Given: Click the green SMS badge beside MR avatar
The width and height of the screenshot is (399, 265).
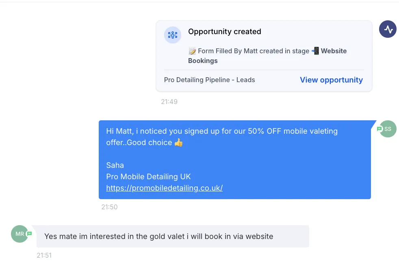Looking at the screenshot, I should 30,233.
